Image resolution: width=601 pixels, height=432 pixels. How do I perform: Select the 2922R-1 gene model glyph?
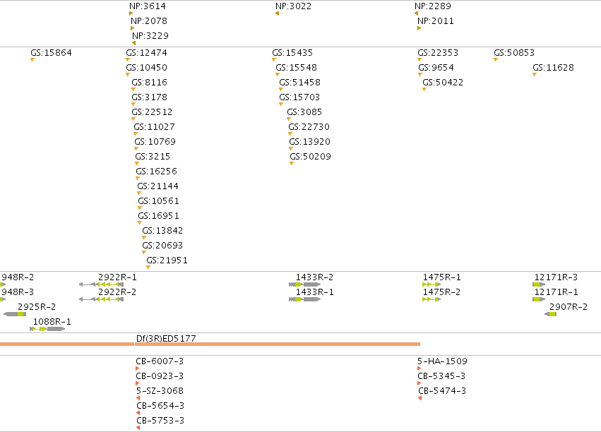101,284
